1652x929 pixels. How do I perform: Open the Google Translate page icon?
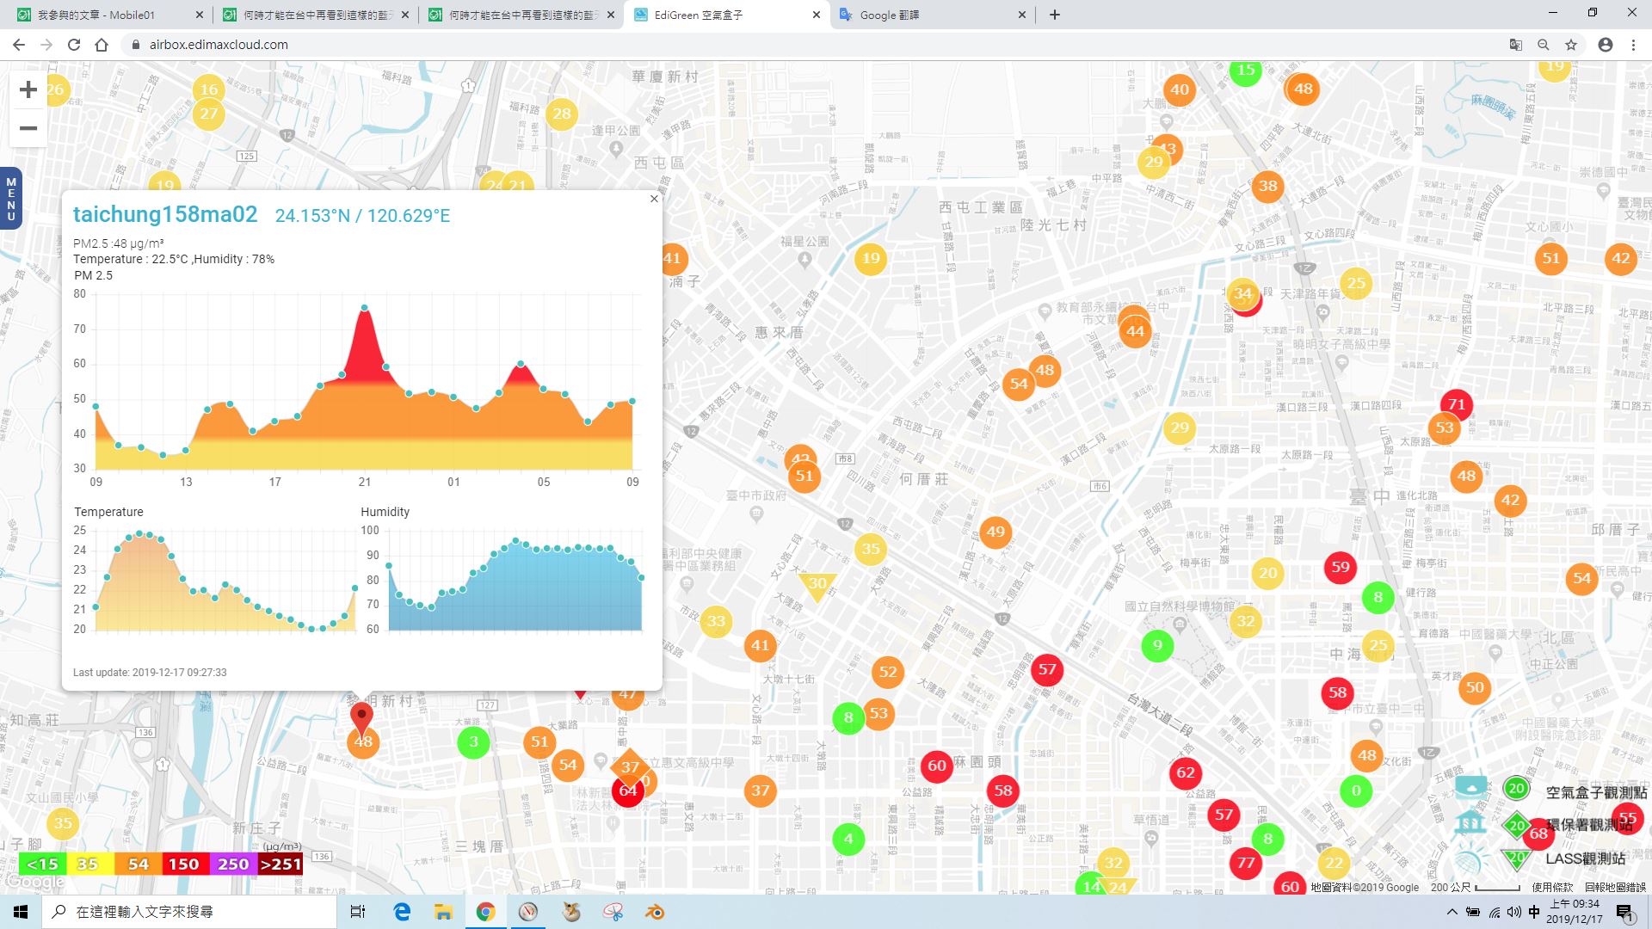tap(1516, 45)
